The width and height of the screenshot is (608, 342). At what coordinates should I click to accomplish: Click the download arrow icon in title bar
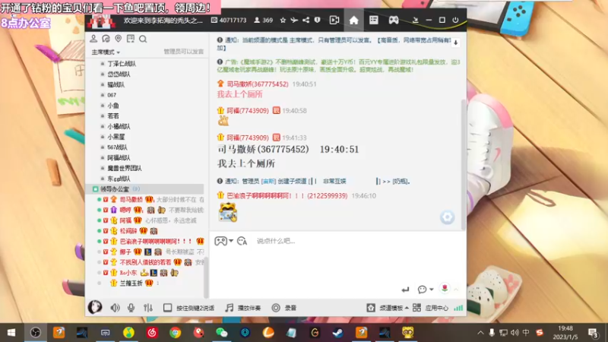click(x=415, y=21)
